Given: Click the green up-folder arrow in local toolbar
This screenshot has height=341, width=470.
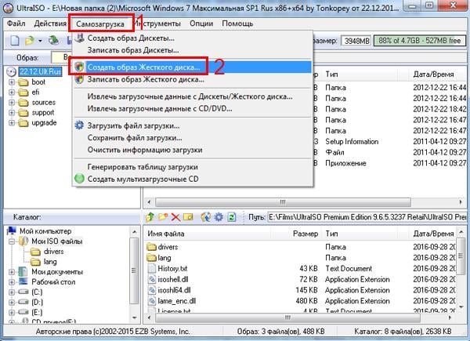Looking at the screenshot, I should tap(151, 216).
